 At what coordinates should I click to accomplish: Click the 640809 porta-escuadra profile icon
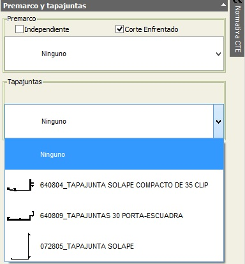tap(20, 216)
